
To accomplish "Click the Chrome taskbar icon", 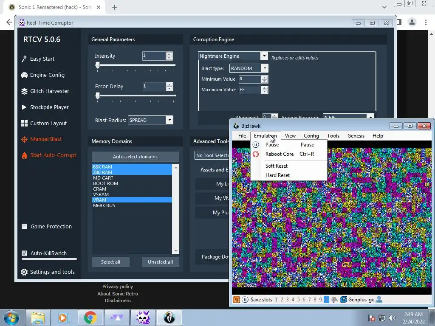I will (x=90, y=318).
